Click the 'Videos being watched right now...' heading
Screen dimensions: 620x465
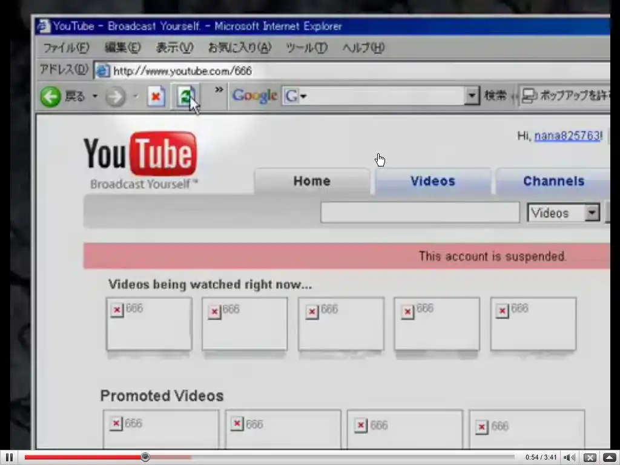pos(210,285)
